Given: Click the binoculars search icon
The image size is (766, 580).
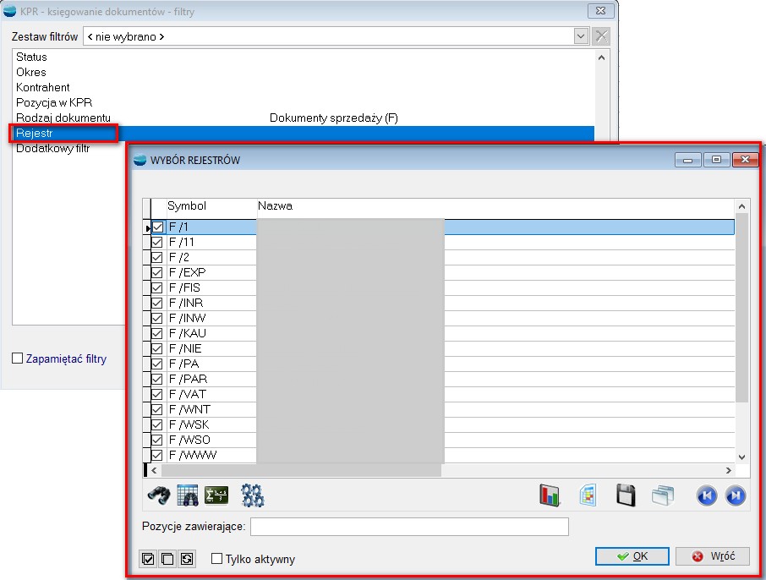Looking at the screenshot, I should (x=158, y=495).
